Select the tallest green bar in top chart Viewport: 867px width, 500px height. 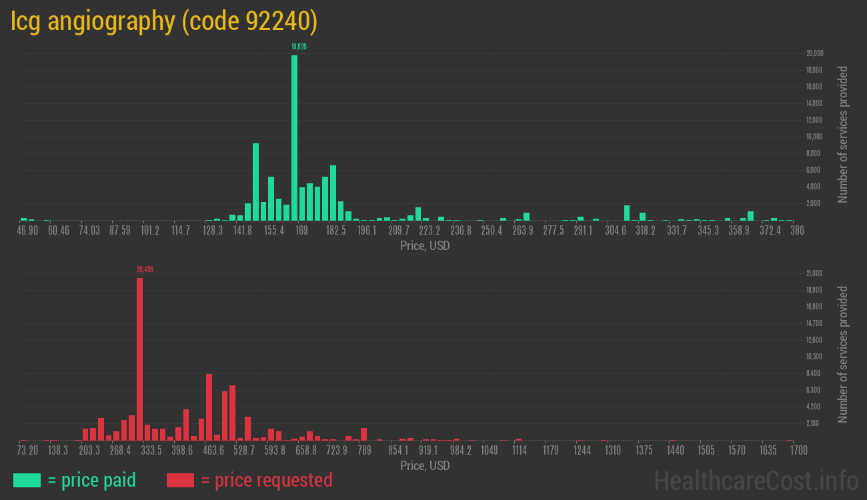pyautogui.click(x=294, y=137)
